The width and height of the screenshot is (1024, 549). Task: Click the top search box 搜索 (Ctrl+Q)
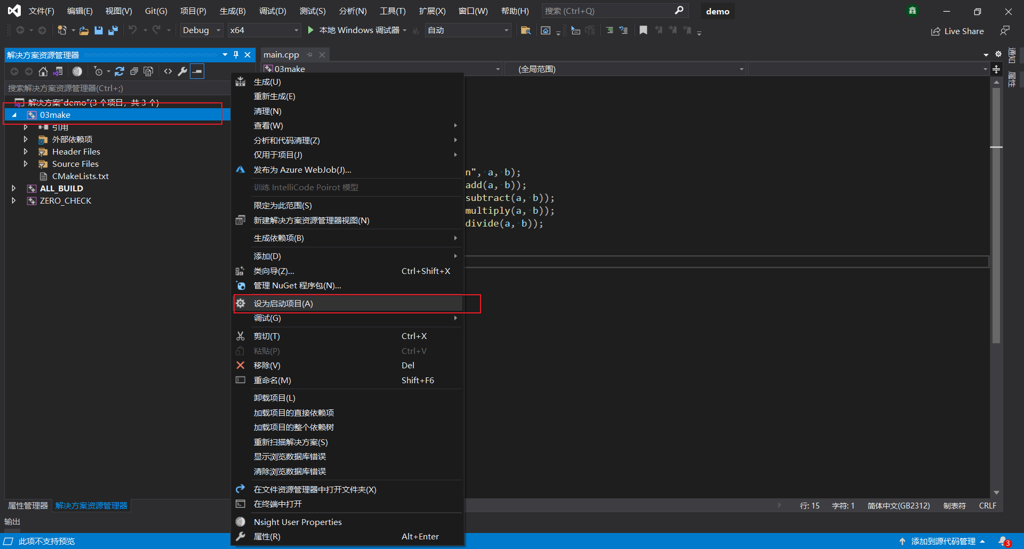(x=608, y=11)
